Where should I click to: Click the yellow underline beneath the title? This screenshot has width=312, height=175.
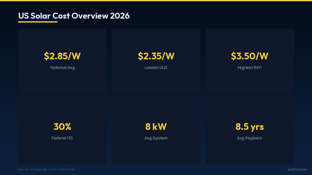click(x=38, y=22)
